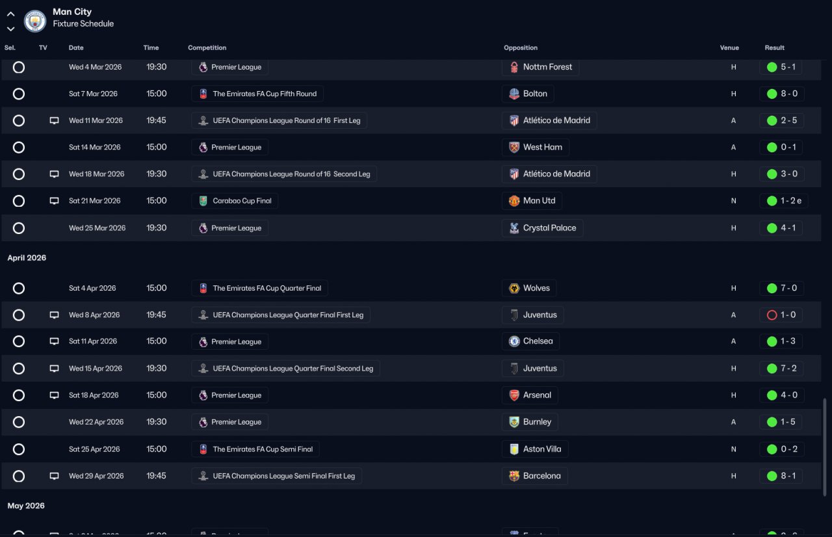
Task: Click TV icon on the Chelsea row
Action: pos(55,341)
